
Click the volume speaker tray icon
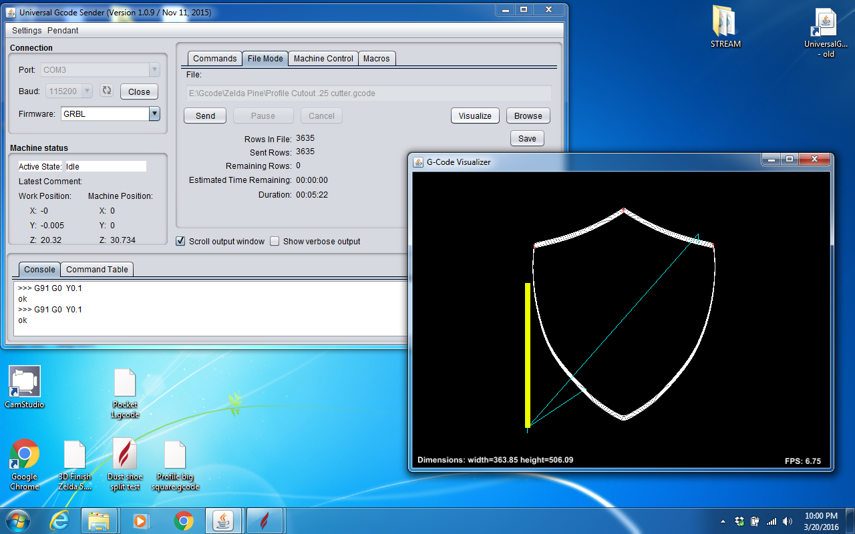pos(788,521)
